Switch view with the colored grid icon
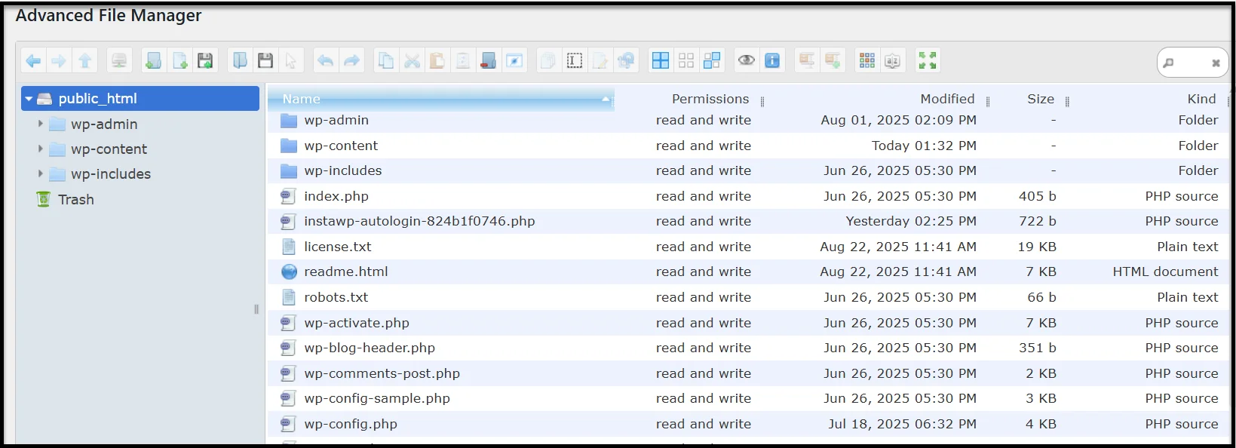The height and width of the screenshot is (448, 1236). tap(867, 61)
